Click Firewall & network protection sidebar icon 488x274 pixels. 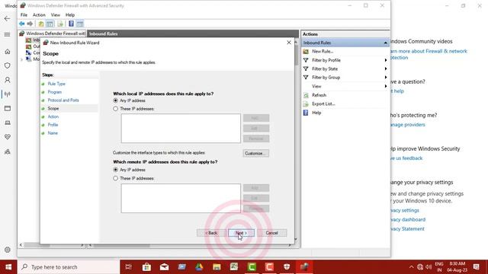pos(8,94)
